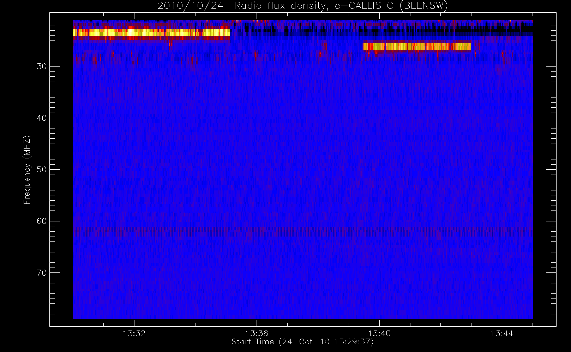Viewport: 571px width, 352px height.
Task: Click the 30 MHz frequency tick label
Action: [x=42, y=67]
